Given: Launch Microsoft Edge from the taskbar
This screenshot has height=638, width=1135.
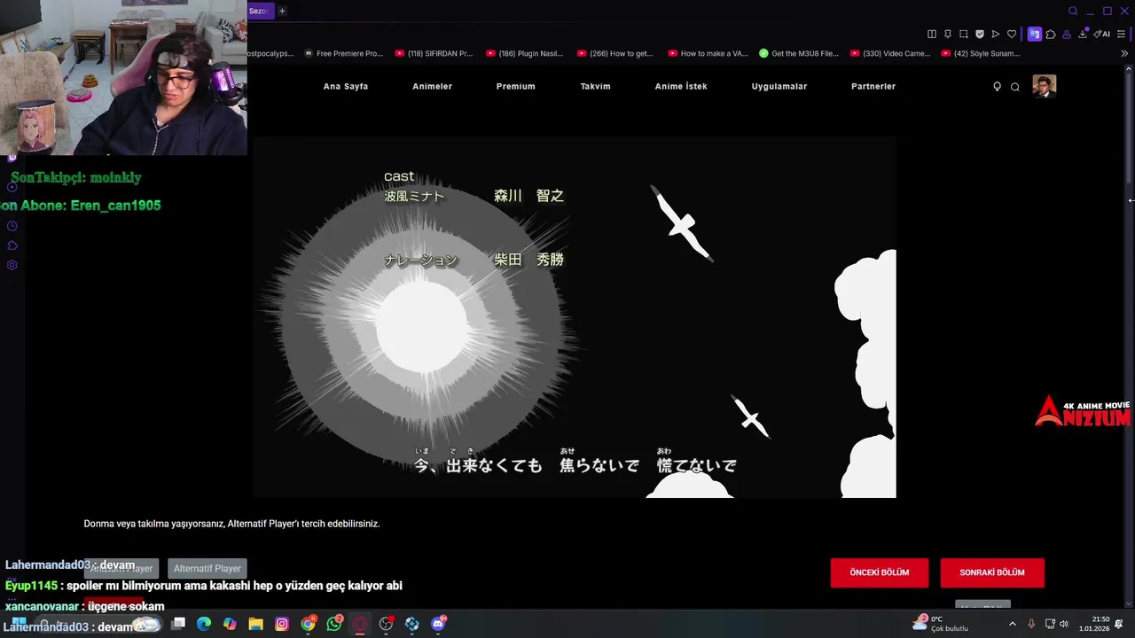Looking at the screenshot, I should (x=204, y=624).
